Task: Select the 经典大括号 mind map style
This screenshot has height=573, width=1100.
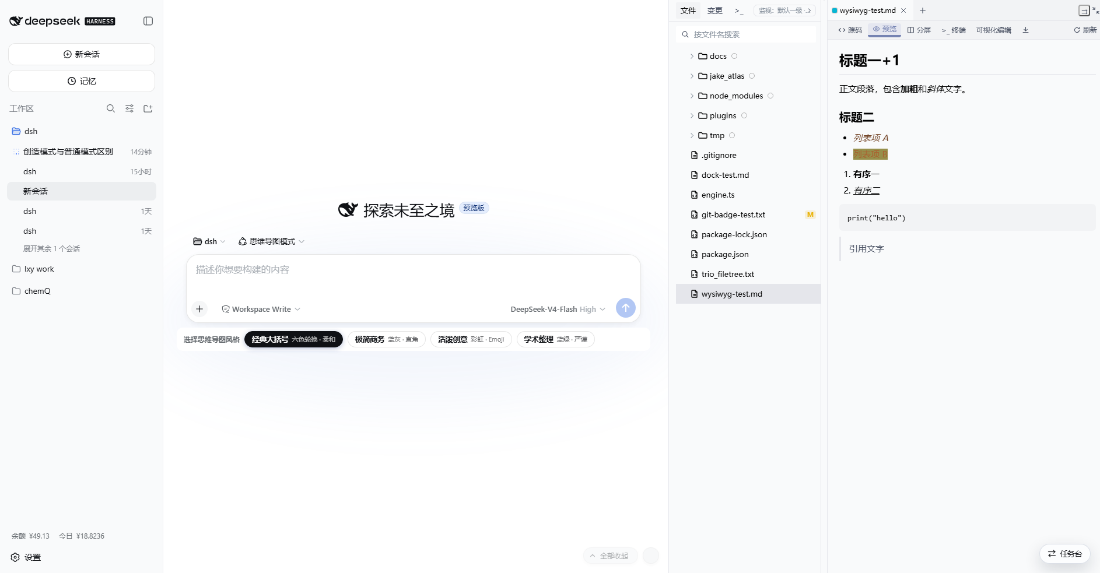Action: [293, 339]
